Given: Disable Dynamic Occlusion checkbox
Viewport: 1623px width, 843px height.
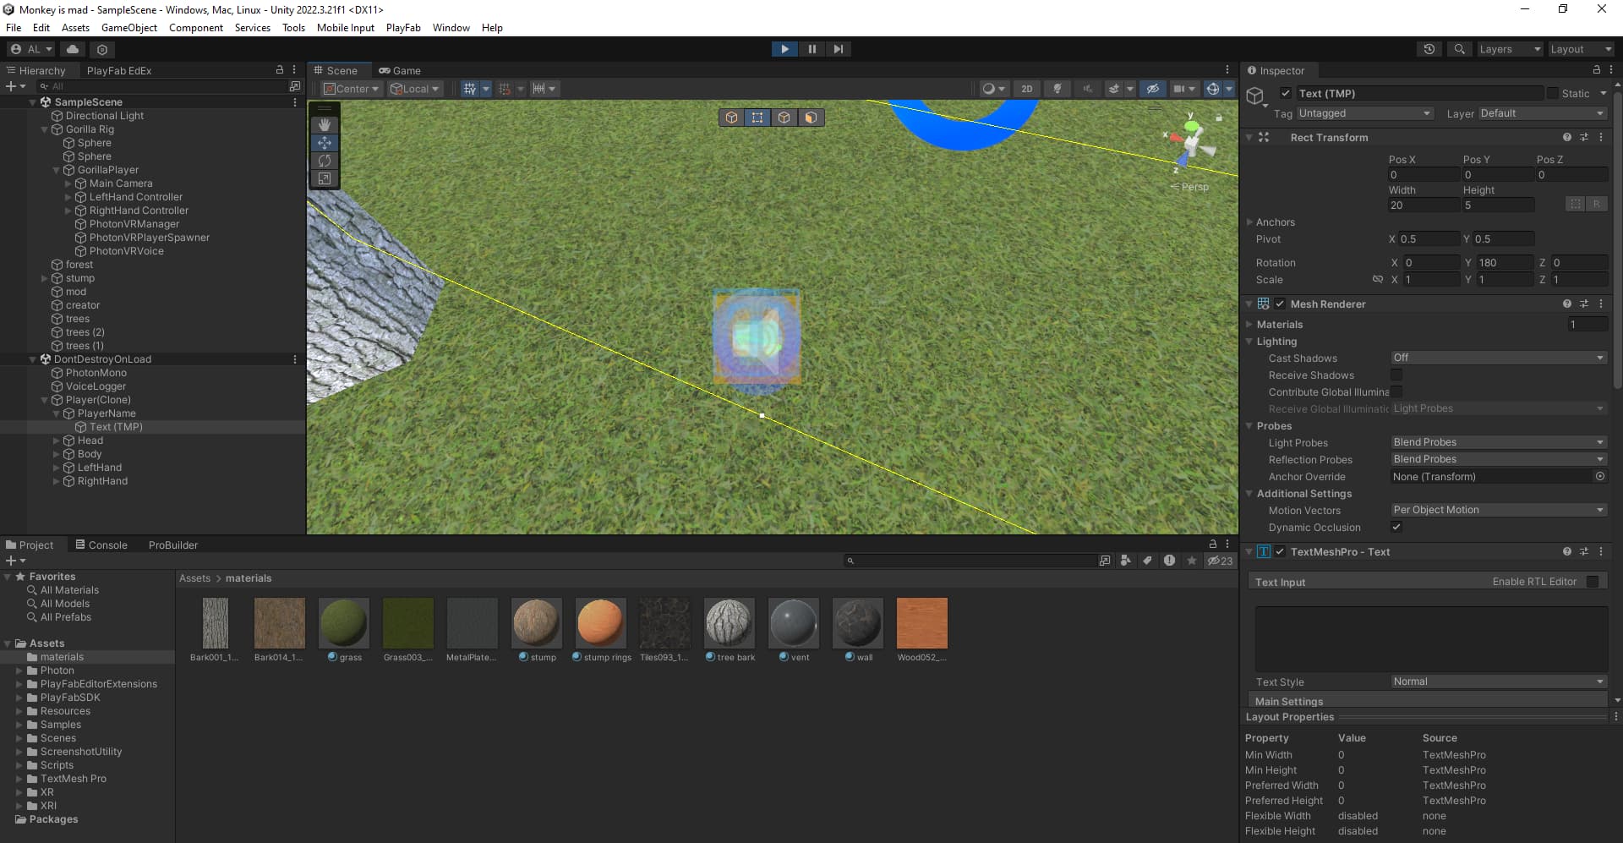Looking at the screenshot, I should point(1396,527).
